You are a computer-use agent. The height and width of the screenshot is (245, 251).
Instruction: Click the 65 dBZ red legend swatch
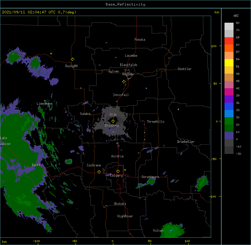(x=229, y=41)
